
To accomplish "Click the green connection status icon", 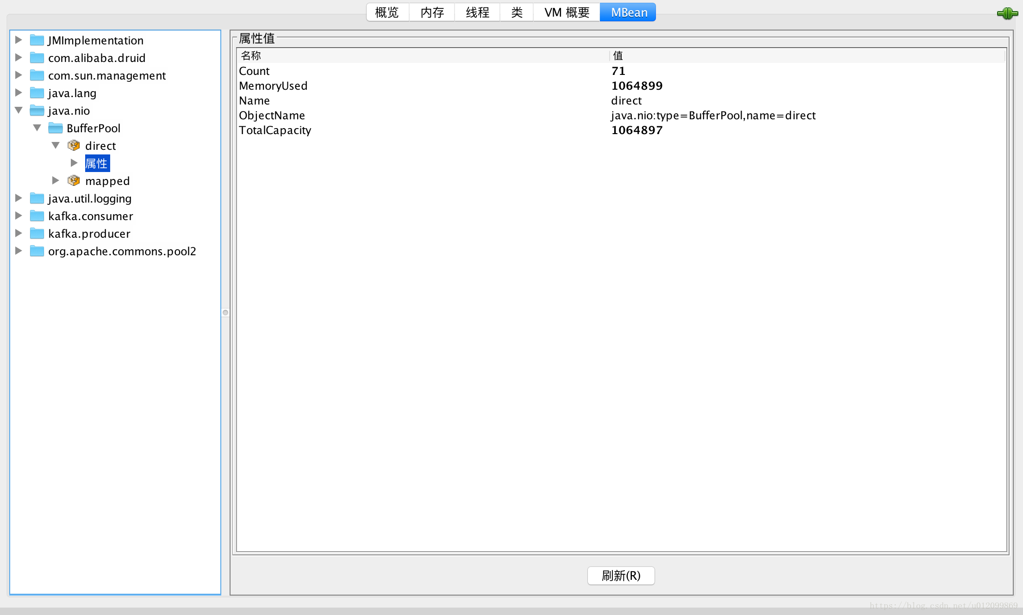I will point(1007,13).
